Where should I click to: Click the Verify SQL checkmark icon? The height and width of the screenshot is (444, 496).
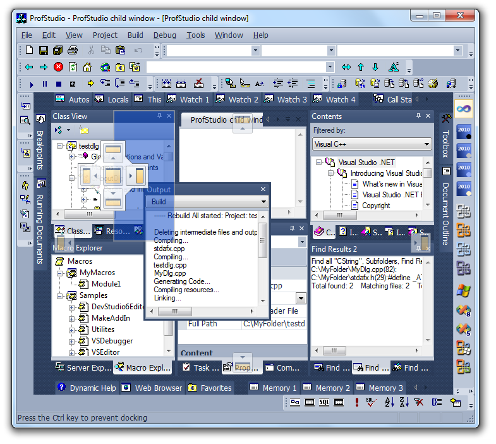point(371,402)
